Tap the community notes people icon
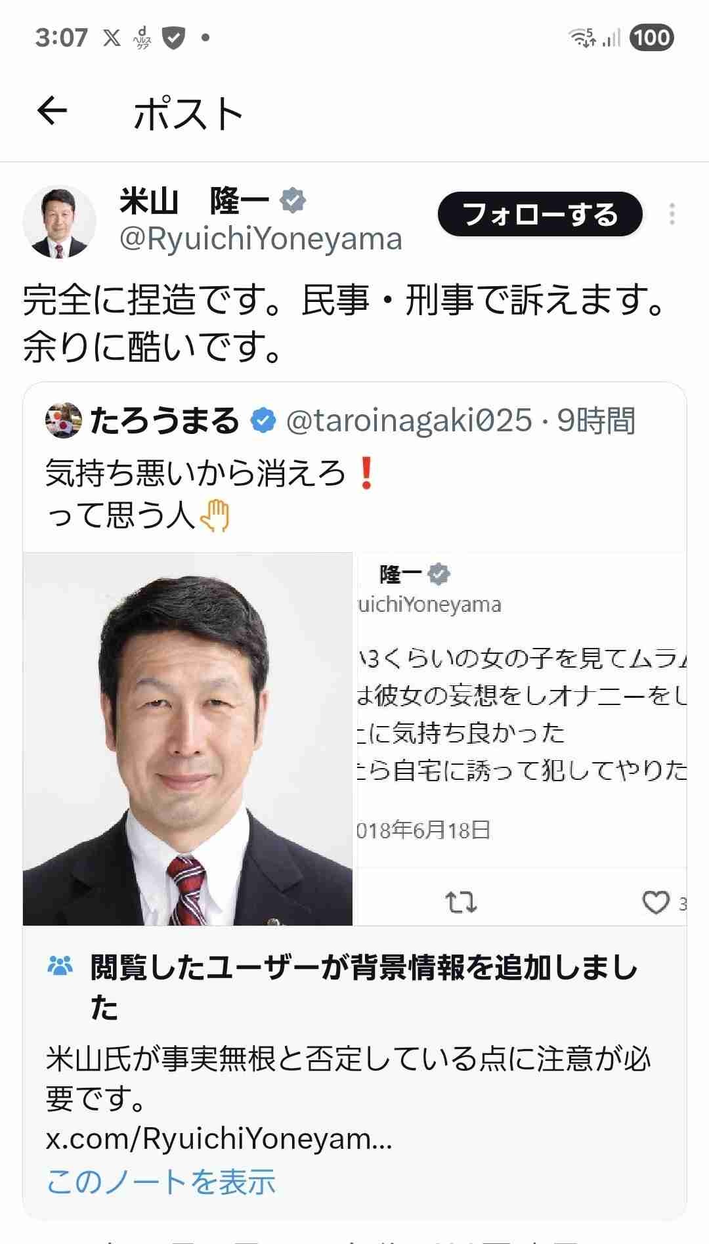This screenshot has width=709, height=1244. (61, 966)
